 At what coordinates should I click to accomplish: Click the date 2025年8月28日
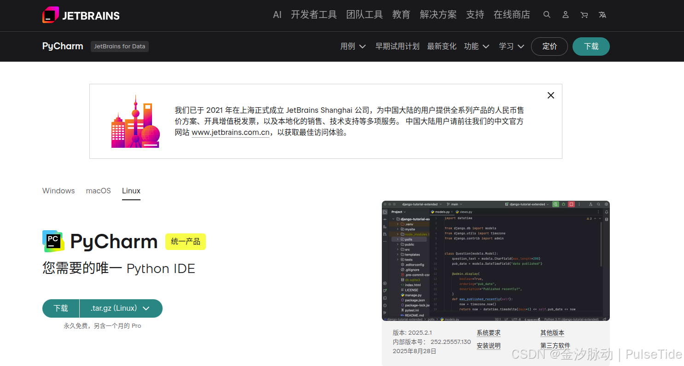pyautogui.click(x=415, y=351)
